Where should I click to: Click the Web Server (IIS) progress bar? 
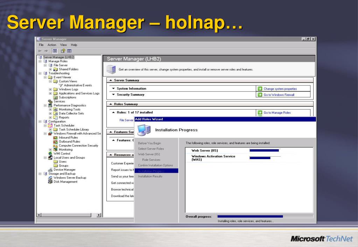pyautogui.click(x=265, y=150)
